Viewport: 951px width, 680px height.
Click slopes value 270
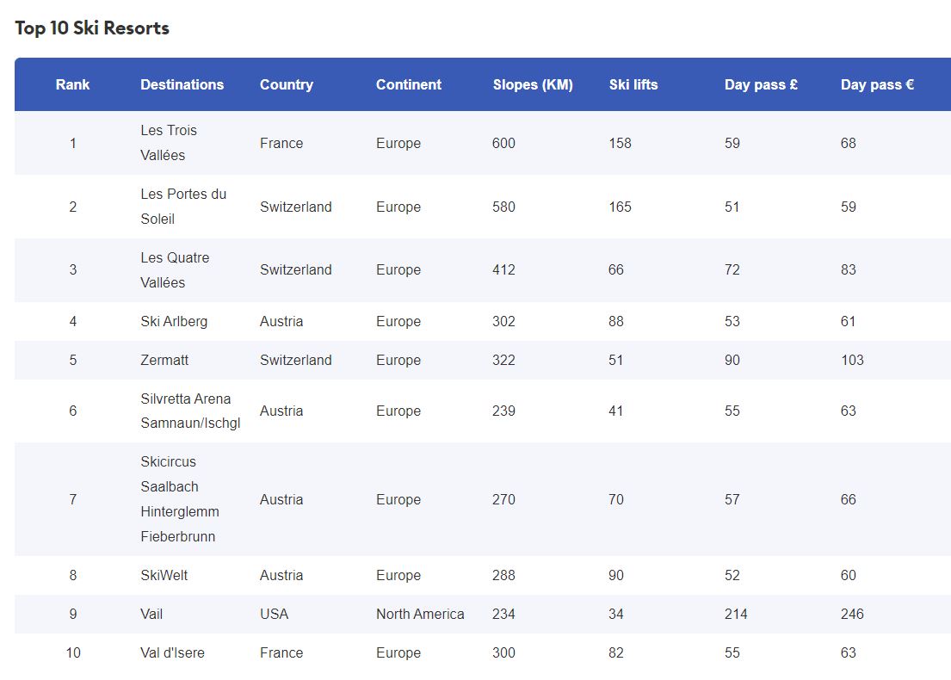(503, 499)
